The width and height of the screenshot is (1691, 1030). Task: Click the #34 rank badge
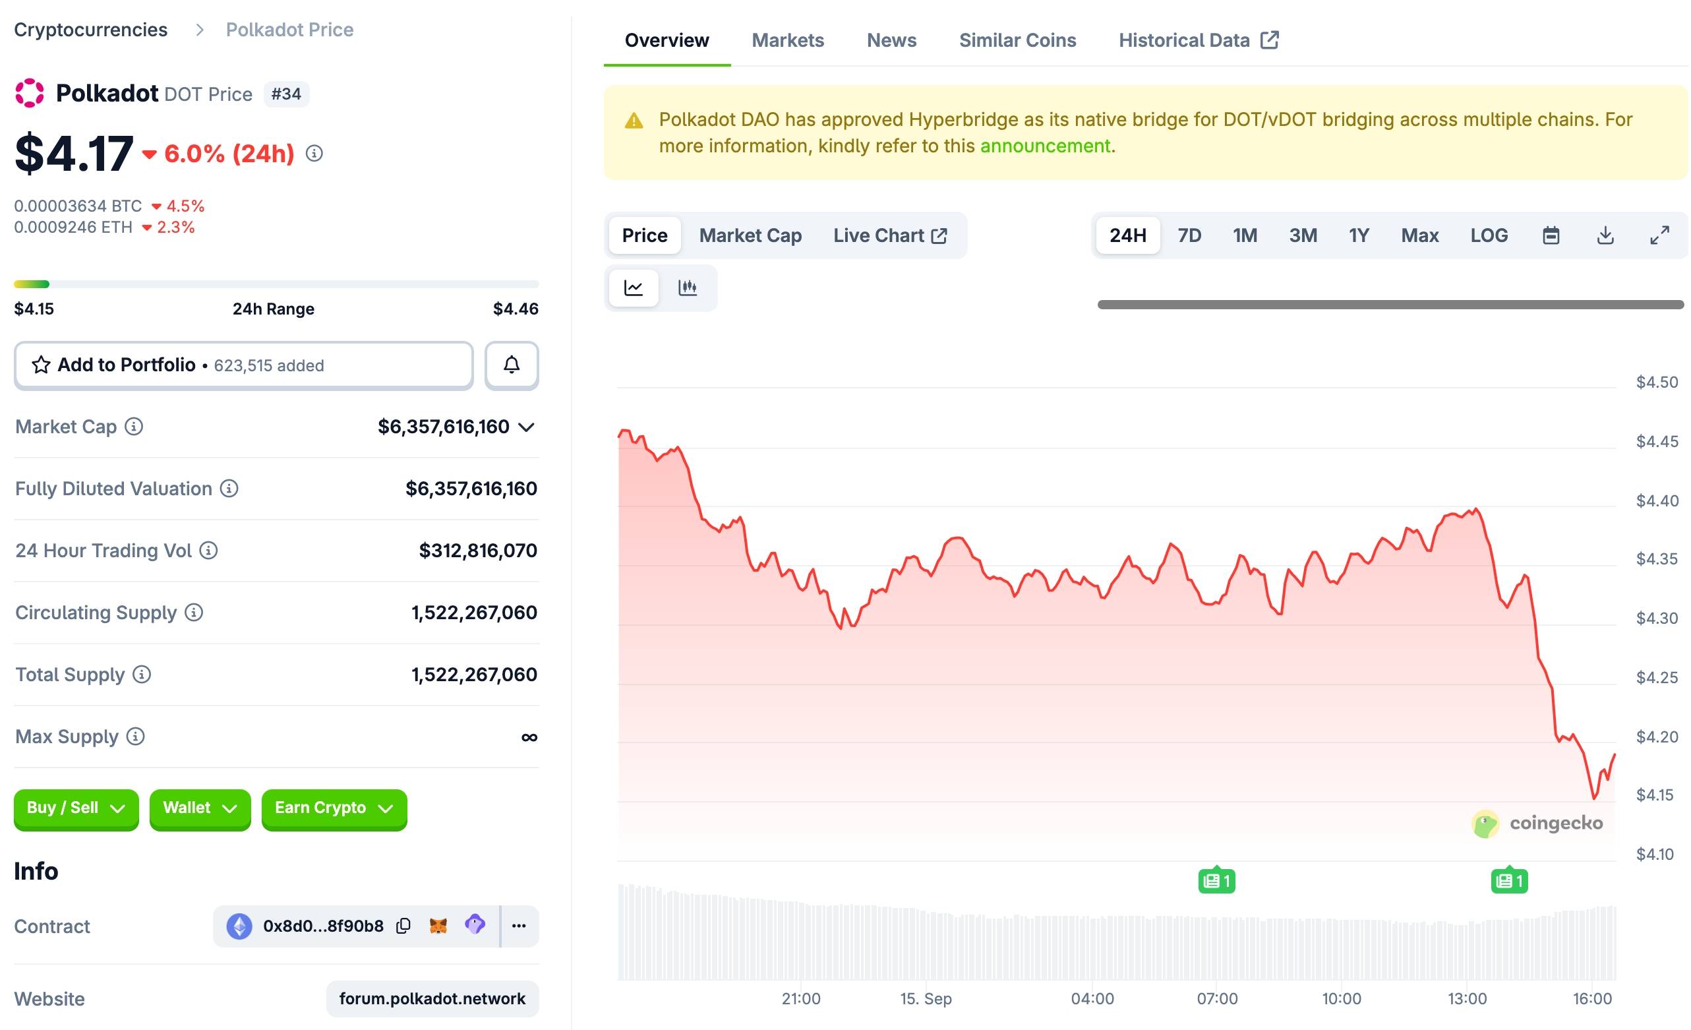(286, 94)
